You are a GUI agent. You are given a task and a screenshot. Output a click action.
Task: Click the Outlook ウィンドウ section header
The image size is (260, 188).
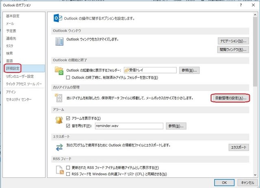click(x=150, y=31)
